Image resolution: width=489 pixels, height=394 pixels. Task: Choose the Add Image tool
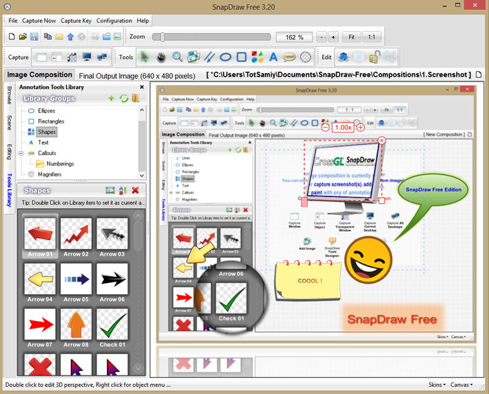pos(194,57)
